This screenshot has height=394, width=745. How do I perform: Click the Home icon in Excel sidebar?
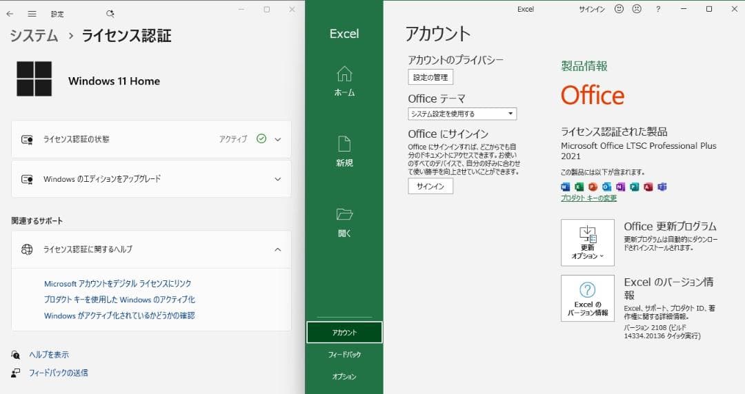click(x=344, y=74)
